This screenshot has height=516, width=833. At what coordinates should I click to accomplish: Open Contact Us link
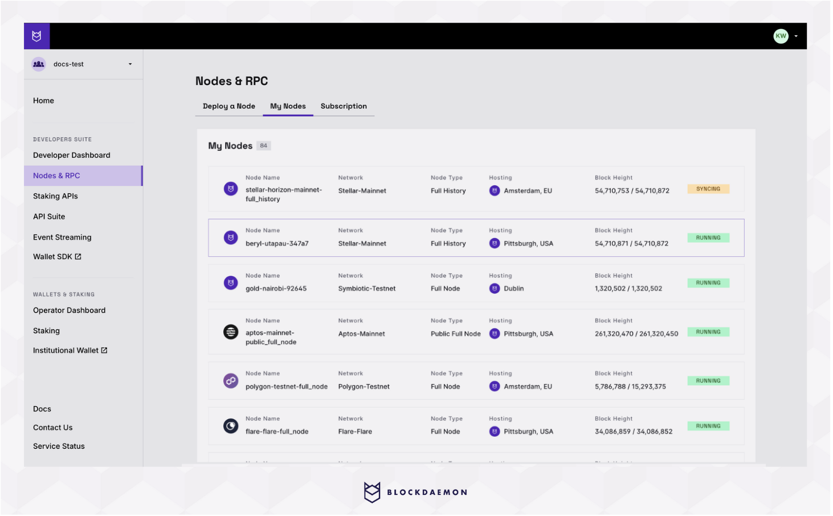(53, 428)
